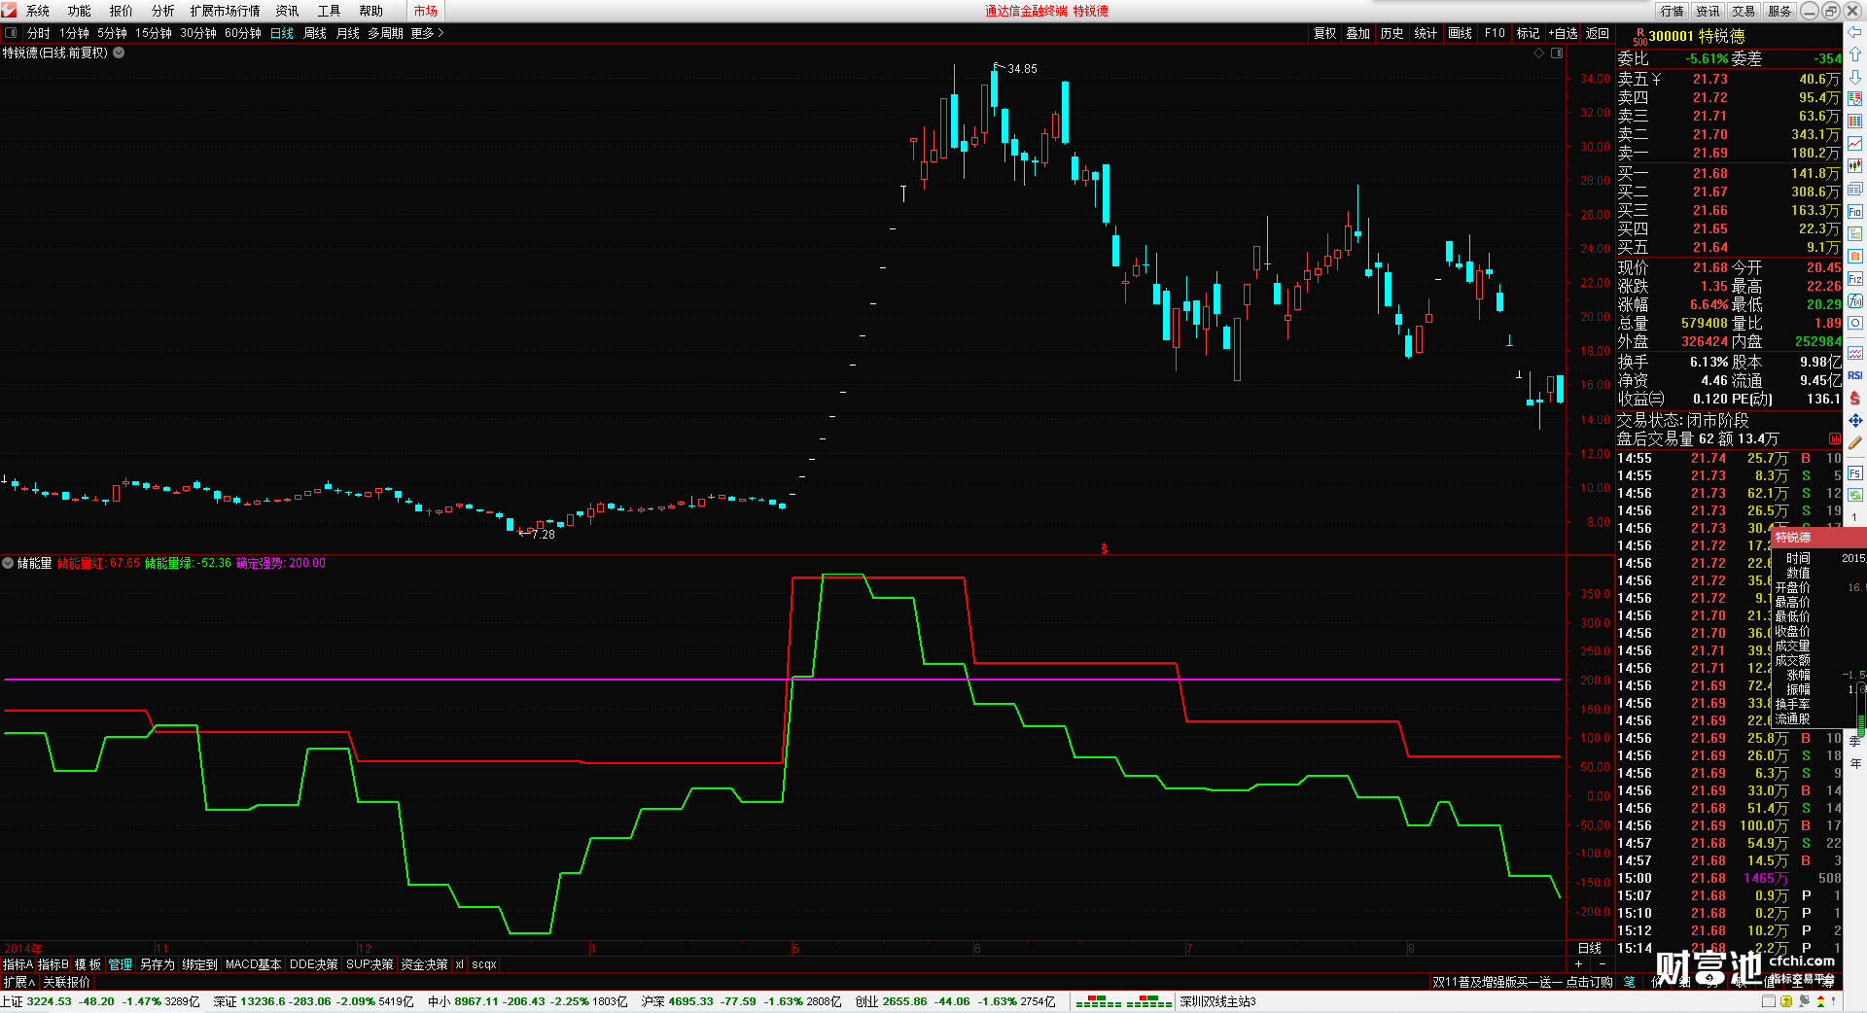Image resolution: width=1867 pixels, height=1013 pixels.
Task: Click the plus zoom button under 日线
Action: coord(1578,963)
